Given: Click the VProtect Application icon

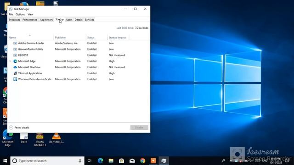Looking at the screenshot, I should (x=15, y=73).
